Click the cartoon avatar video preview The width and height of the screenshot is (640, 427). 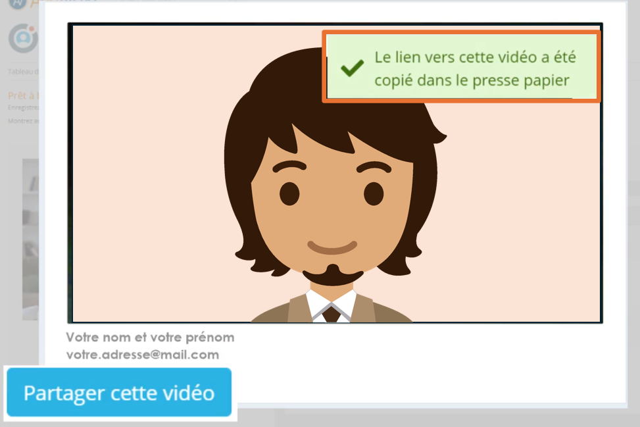335,173
